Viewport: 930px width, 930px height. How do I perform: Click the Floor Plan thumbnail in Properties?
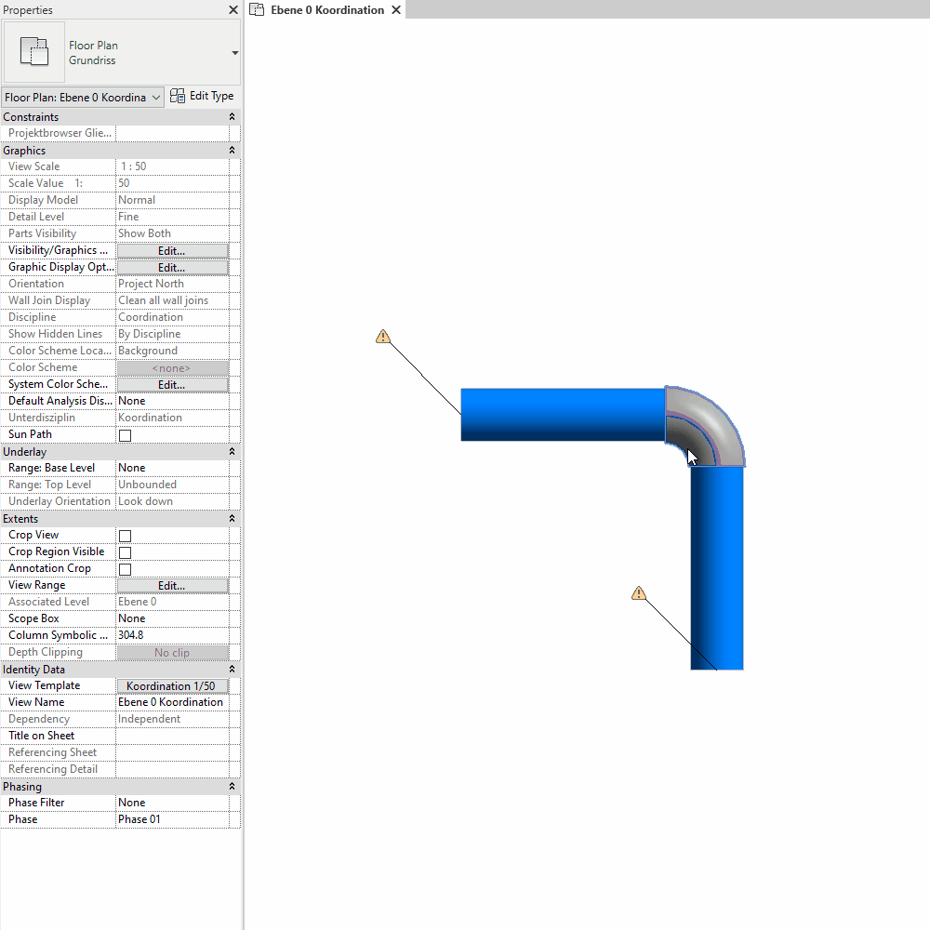coord(34,52)
